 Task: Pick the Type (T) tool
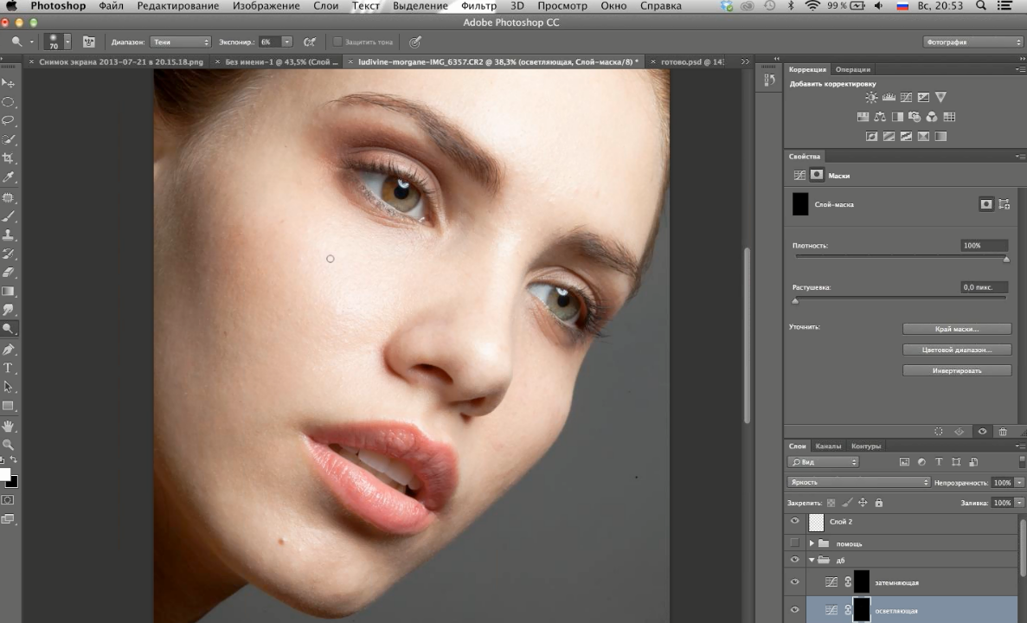point(9,369)
